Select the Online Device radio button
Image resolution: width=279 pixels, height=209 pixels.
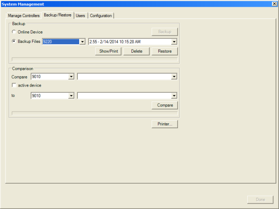pyautogui.click(x=14, y=32)
